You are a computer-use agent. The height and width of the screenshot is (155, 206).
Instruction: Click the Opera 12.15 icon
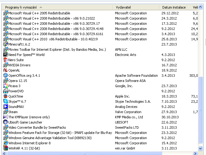pyautogui.click(x=6, y=81)
